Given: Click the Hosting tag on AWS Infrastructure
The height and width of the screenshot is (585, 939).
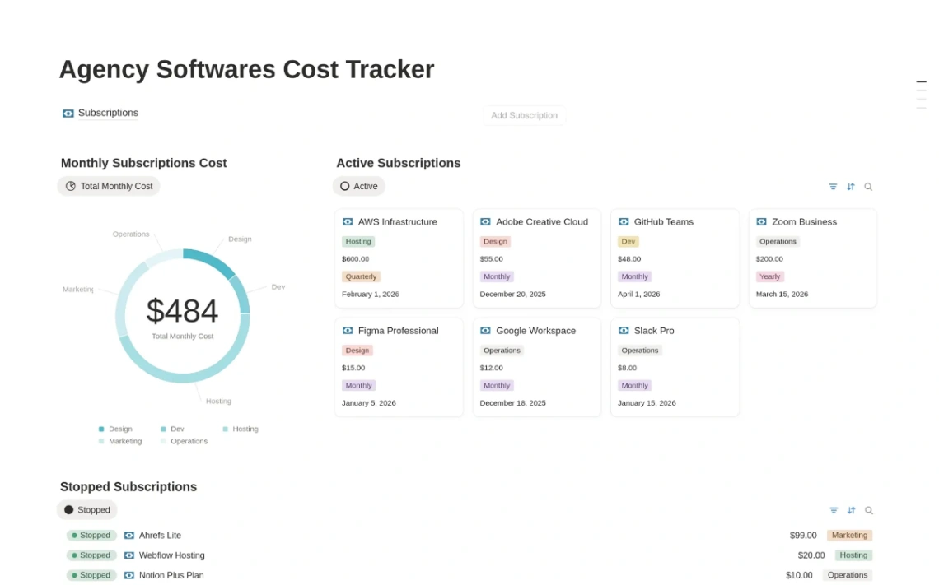Looking at the screenshot, I should click(x=358, y=242).
